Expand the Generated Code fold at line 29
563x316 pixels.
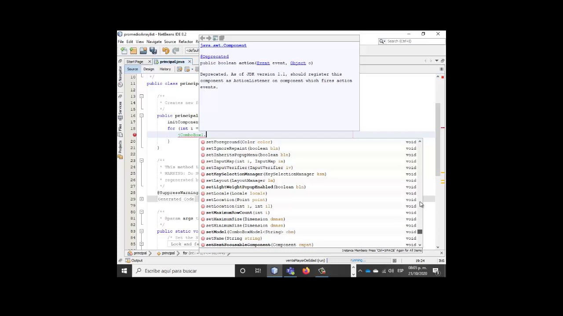point(141,199)
